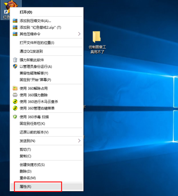Choose 剪切(T) from the menu
Viewport: 178px width, 196px height.
click(x=46, y=149)
